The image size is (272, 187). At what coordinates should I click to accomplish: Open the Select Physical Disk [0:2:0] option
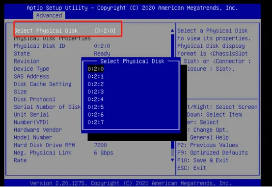[65, 31]
